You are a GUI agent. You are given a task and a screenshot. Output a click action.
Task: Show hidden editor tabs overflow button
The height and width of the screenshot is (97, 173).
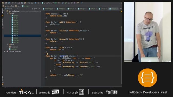coord(121,9)
